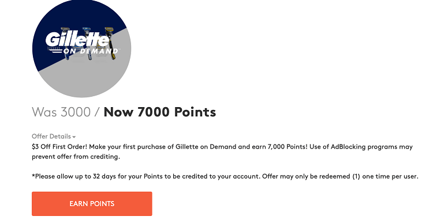Select the ON DEMAND text in the logo
The image size is (433, 224).
[91, 51]
